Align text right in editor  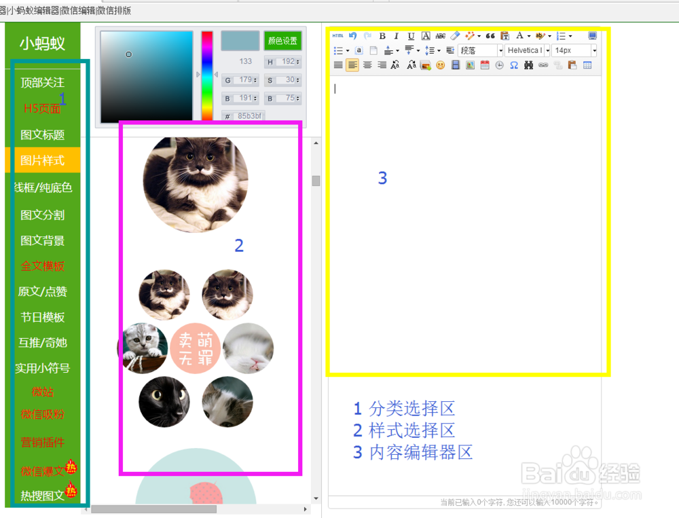pyautogui.click(x=382, y=65)
